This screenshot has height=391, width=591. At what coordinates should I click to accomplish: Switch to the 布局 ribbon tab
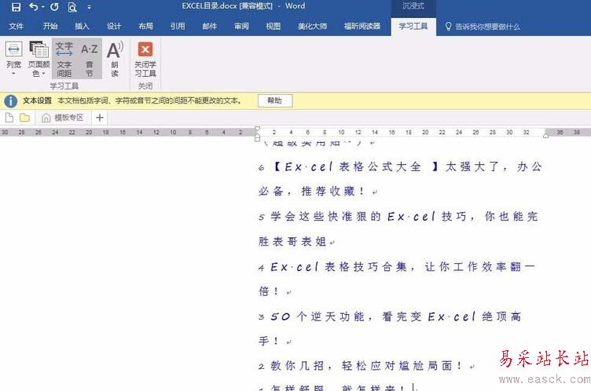pos(145,26)
